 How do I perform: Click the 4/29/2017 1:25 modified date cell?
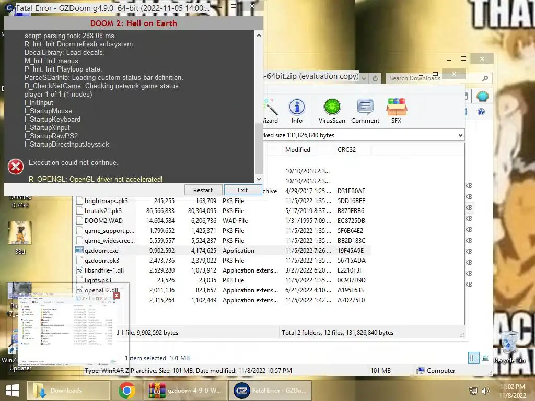point(308,191)
